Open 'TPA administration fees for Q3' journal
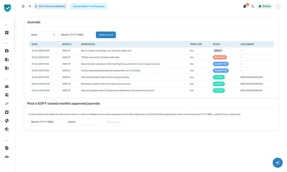 pos(105,77)
